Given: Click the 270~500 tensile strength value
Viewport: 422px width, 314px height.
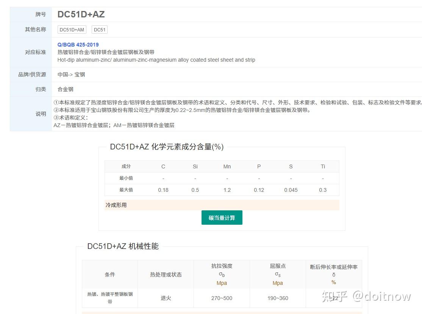Looking at the screenshot, I should point(221,298).
